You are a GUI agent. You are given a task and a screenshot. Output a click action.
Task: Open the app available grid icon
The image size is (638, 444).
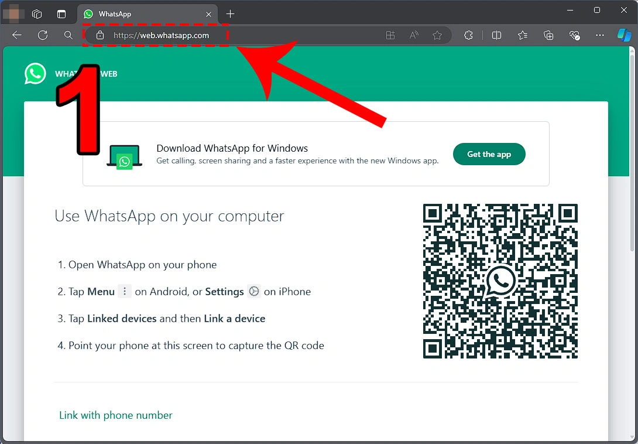point(390,36)
